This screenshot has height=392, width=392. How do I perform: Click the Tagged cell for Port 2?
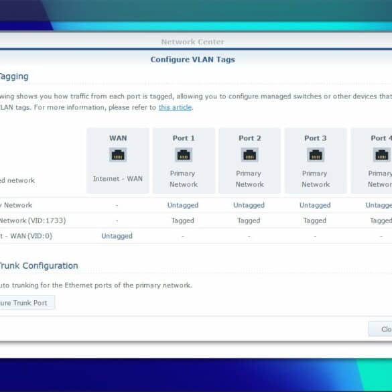[249, 220]
